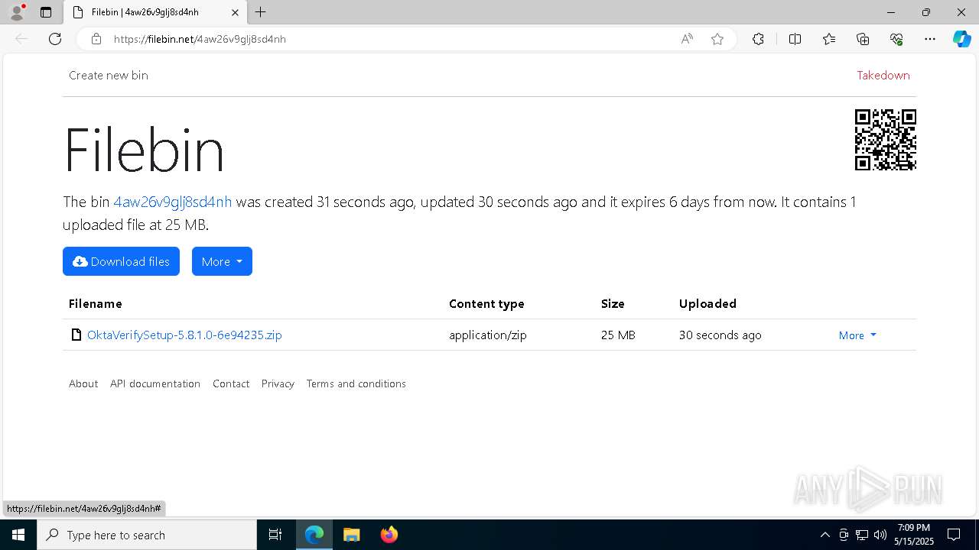Click the volume speaker tray icon

click(880, 535)
